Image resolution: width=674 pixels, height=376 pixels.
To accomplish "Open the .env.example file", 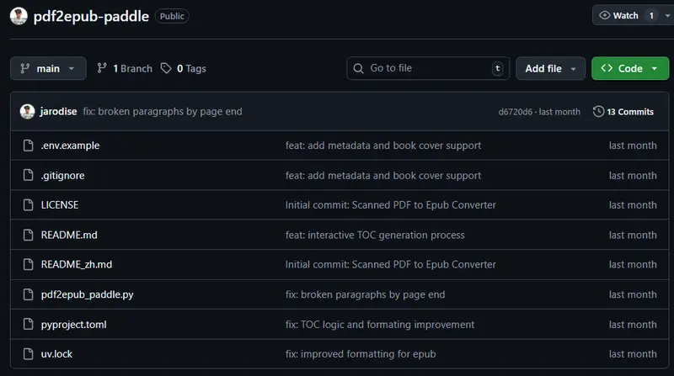I will [70, 146].
